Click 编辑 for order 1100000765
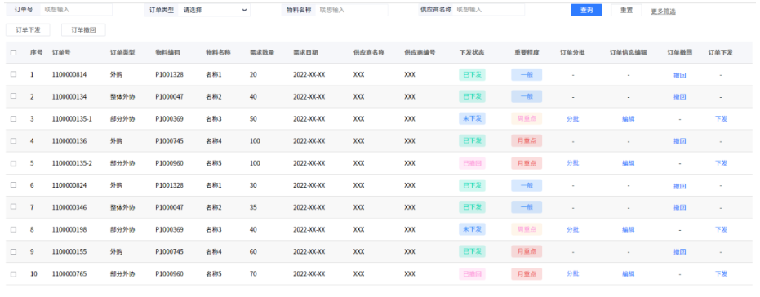The width and height of the screenshot is (760, 297). (x=629, y=273)
